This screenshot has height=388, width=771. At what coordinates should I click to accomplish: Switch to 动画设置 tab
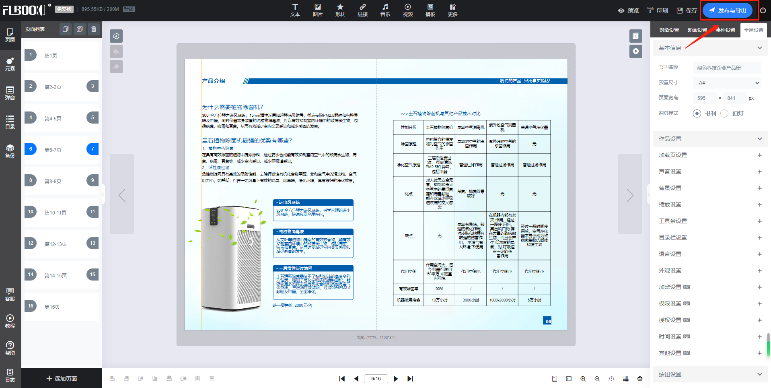697,30
